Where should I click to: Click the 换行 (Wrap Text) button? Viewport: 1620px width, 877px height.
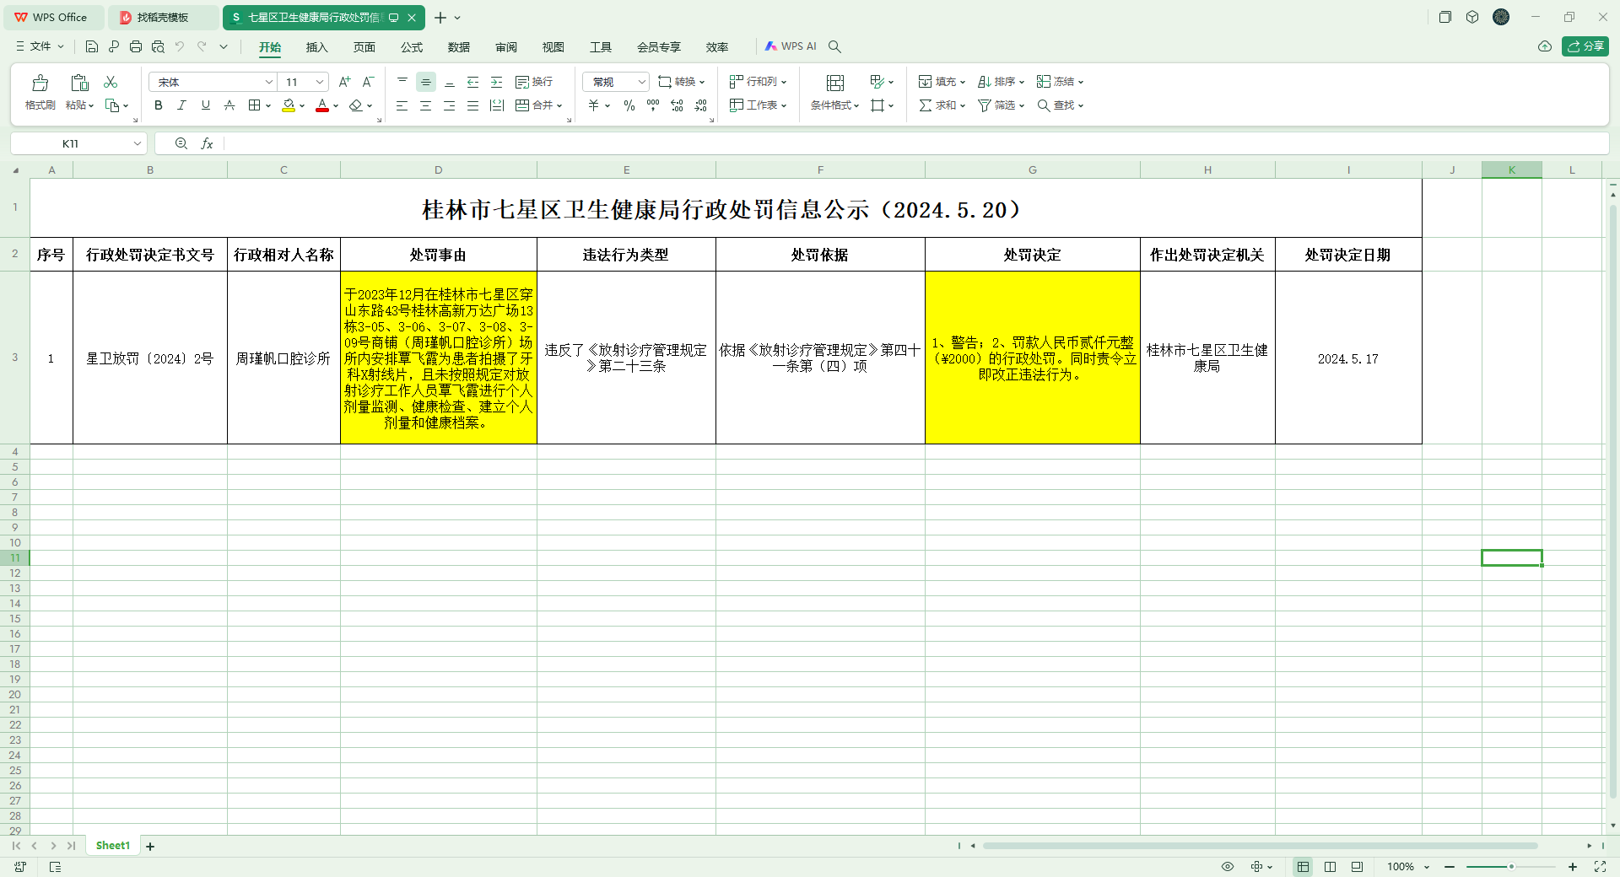534,82
